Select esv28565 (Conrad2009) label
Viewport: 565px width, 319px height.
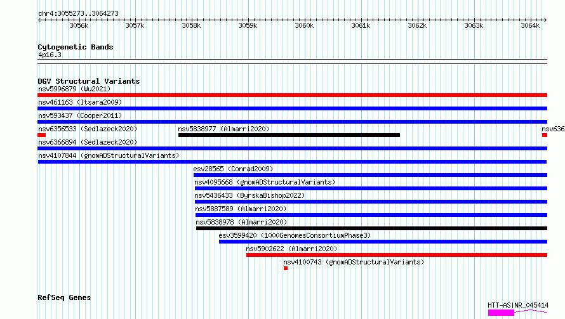pos(233,169)
